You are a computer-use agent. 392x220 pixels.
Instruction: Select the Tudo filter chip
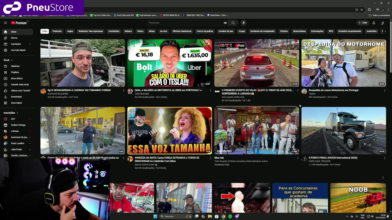(45, 31)
